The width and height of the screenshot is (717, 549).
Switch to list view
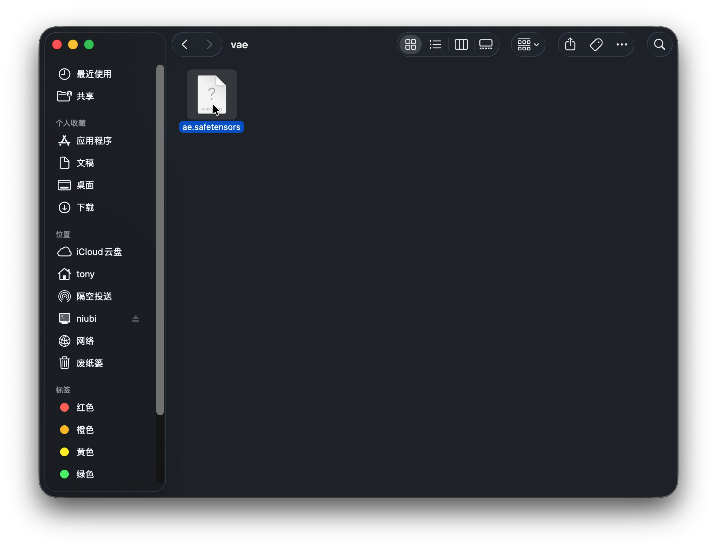tap(435, 44)
